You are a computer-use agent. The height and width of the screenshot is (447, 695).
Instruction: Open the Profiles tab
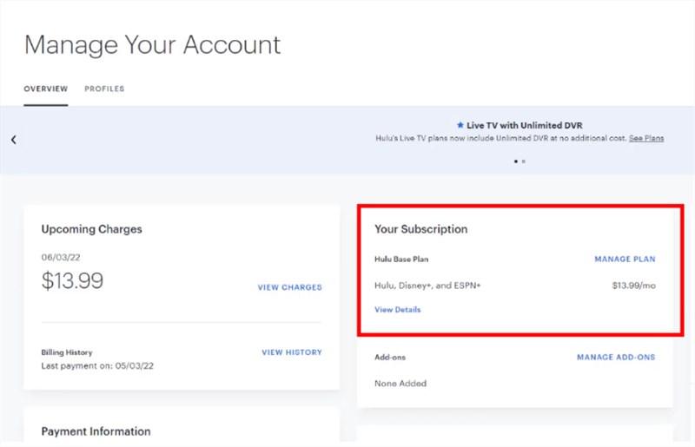pyautogui.click(x=104, y=89)
